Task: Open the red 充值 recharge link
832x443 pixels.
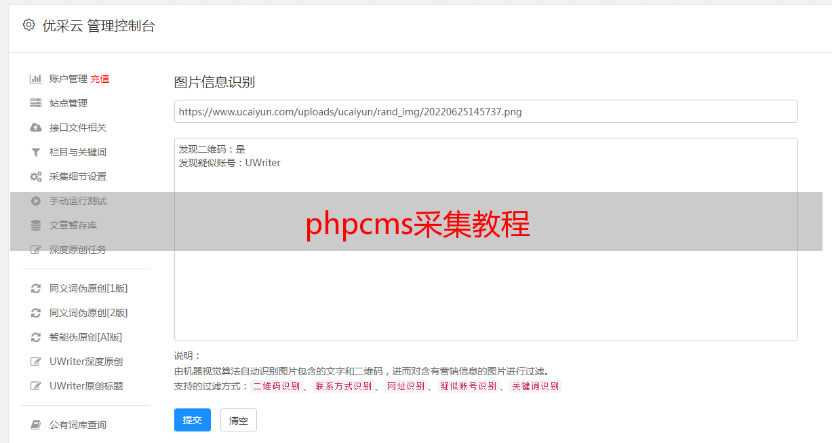Action: 100,79
